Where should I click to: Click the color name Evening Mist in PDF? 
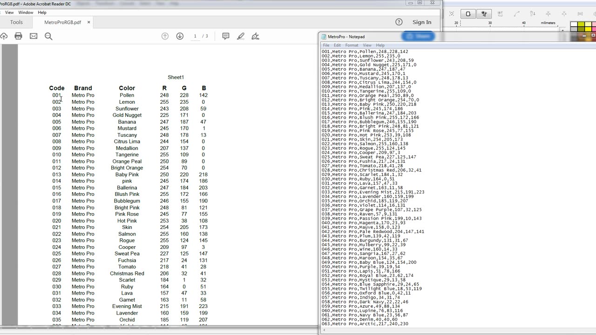click(x=127, y=307)
